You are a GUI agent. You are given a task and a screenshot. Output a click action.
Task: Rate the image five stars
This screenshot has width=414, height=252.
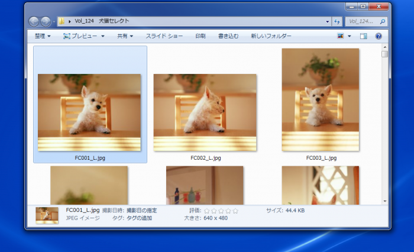click(235, 211)
